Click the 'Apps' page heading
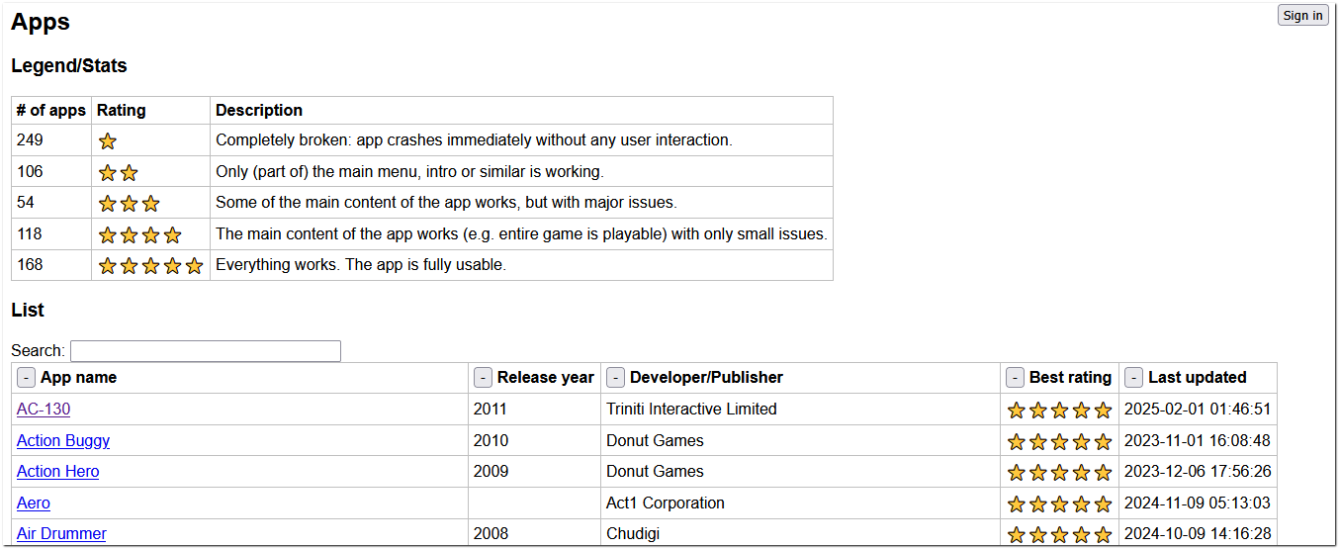The width and height of the screenshot is (1339, 549). point(41,23)
